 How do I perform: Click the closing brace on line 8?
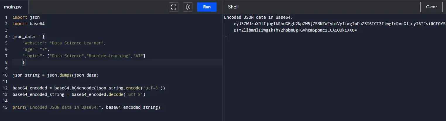(24, 62)
